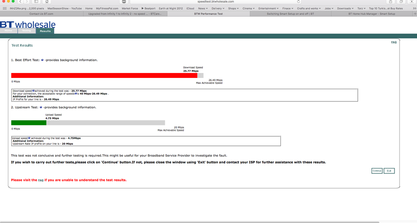Expand the Entertainment bookmarks folder
Image resolution: width=417 pixels, height=223 pixels.
(268, 8)
